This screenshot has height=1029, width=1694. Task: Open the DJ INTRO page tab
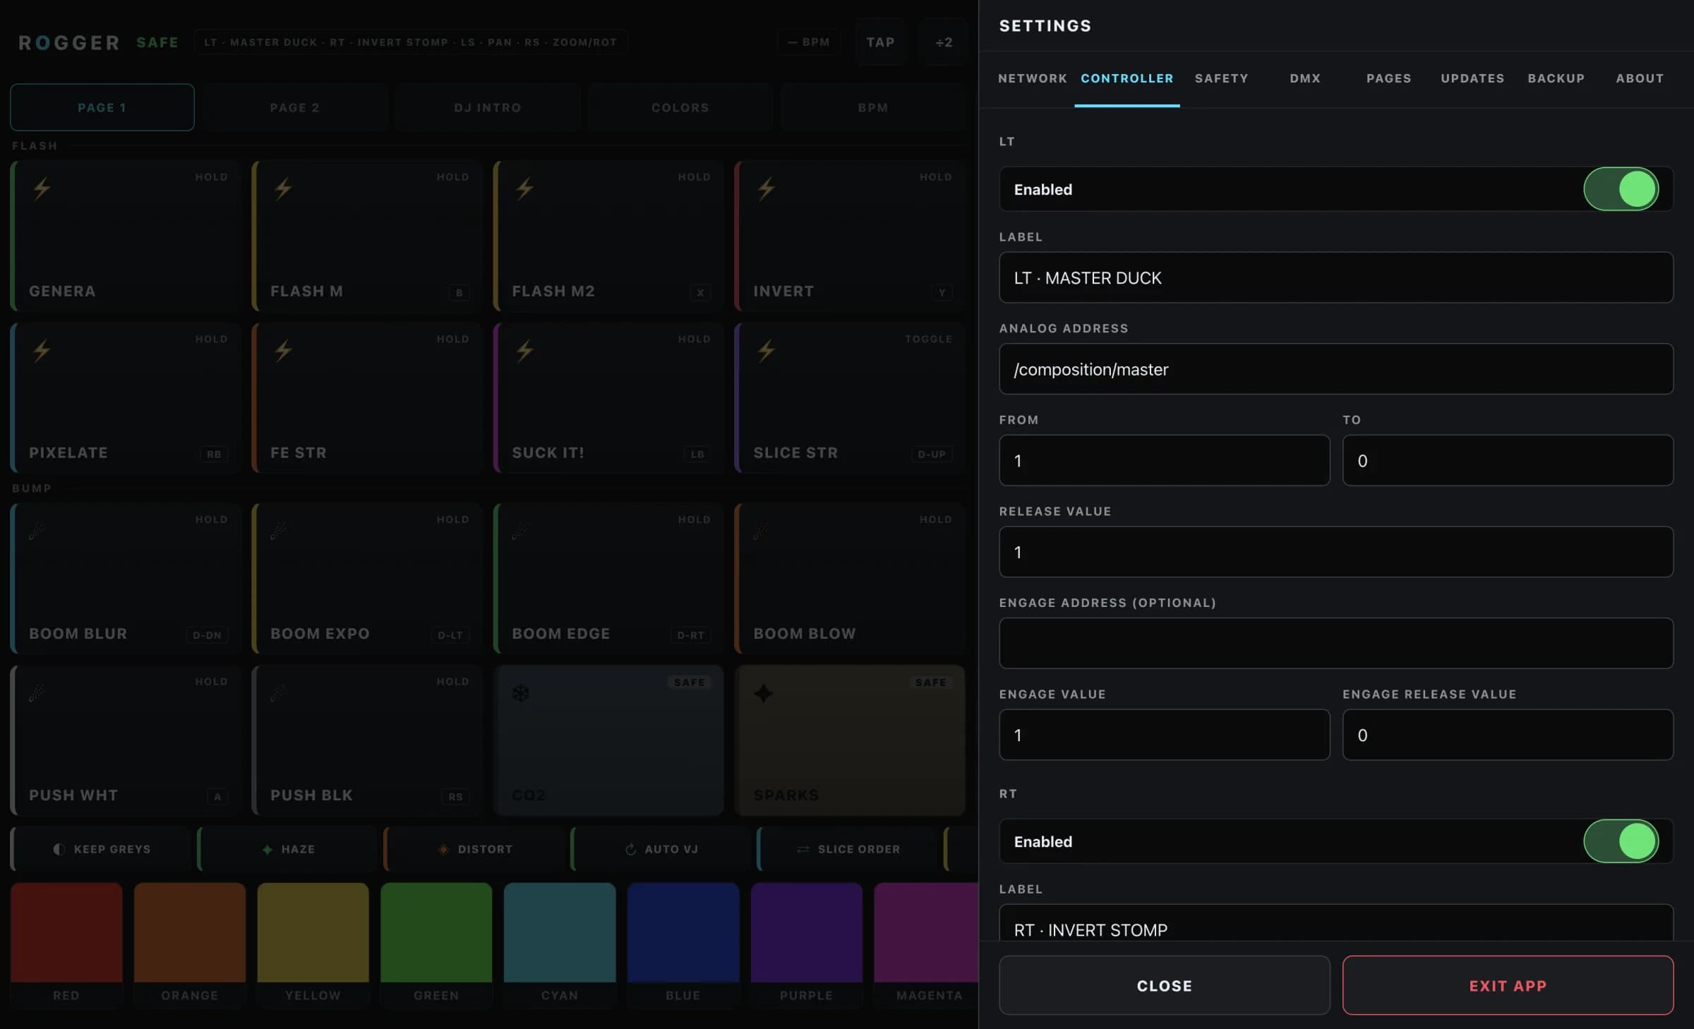[488, 107]
